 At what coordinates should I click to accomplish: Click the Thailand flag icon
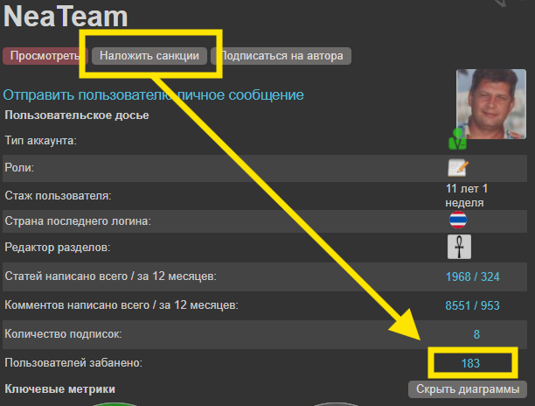[458, 220]
